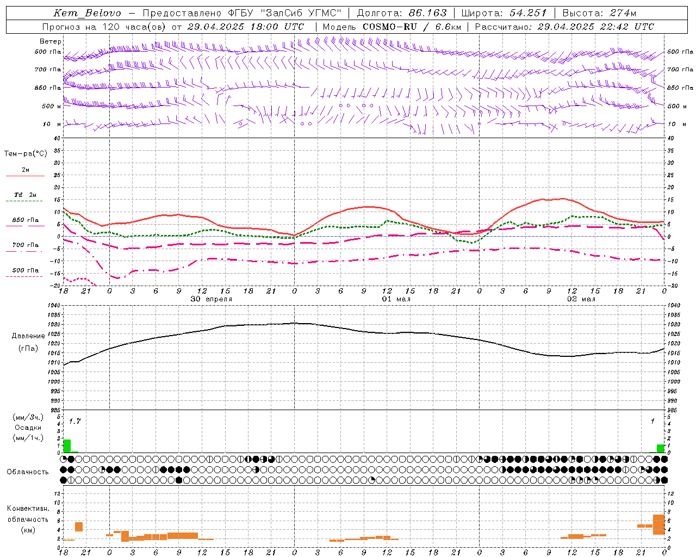Click the 'Предоставлено ФГБУ "ЗапСиб УГМС"' provider text
Image resolution: width=696 pixels, height=557 pixels.
point(242,13)
